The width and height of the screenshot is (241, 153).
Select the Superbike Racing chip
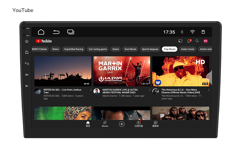(x=74, y=49)
